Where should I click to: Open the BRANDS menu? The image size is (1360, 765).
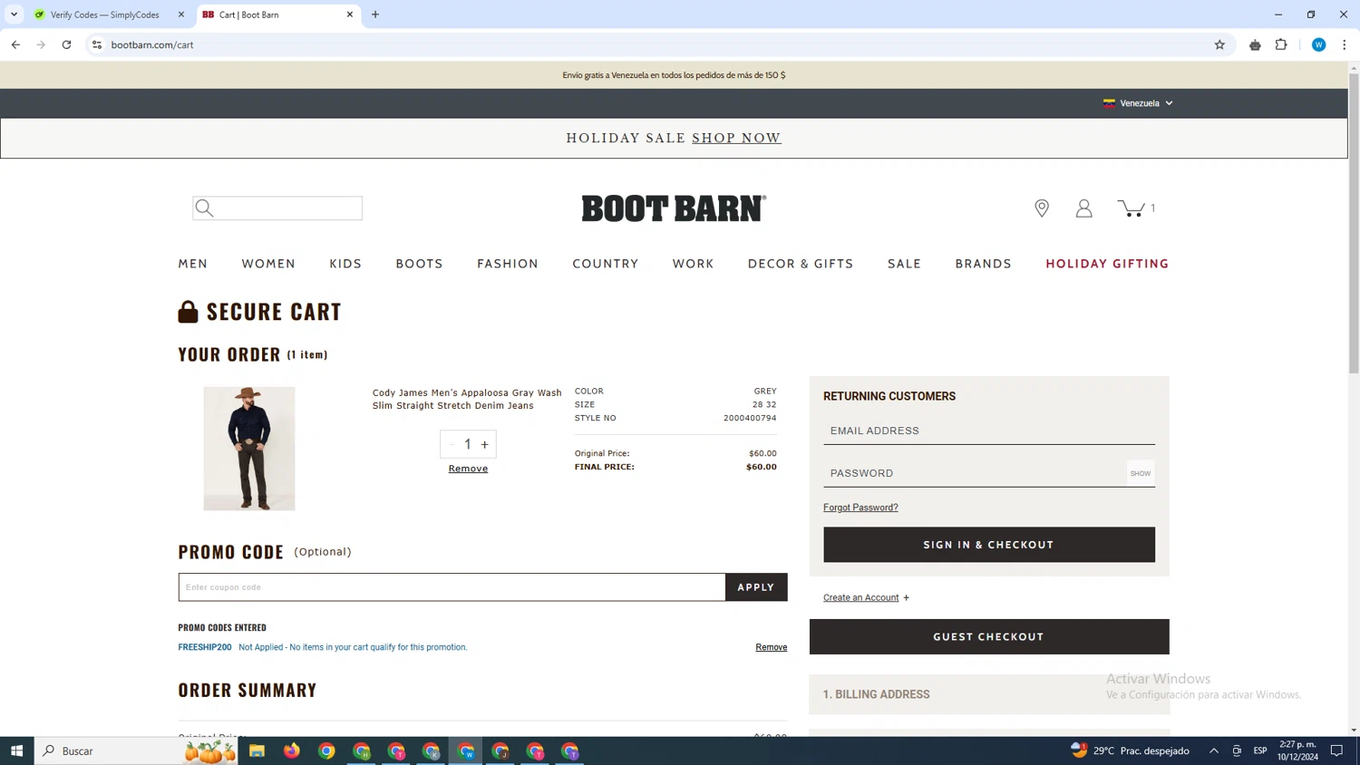(x=983, y=264)
